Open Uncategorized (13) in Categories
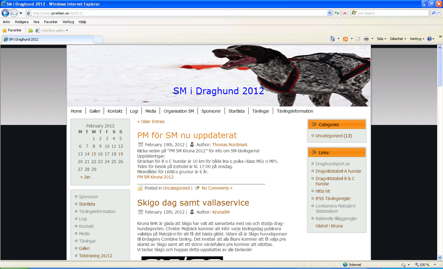 (333, 136)
